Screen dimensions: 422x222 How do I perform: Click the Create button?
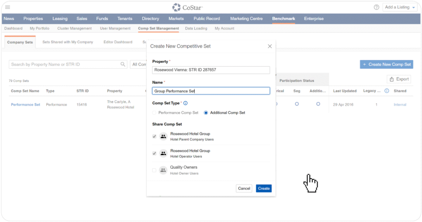(x=263, y=189)
